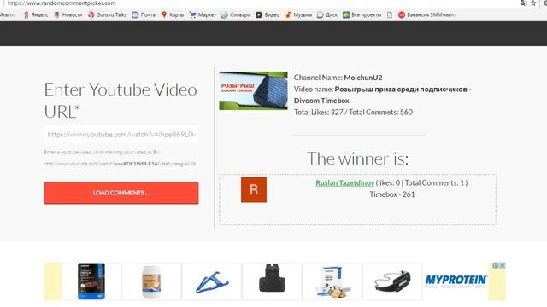Open the dipping belt with chain ad
The image size is (547, 307).
coord(393,281)
